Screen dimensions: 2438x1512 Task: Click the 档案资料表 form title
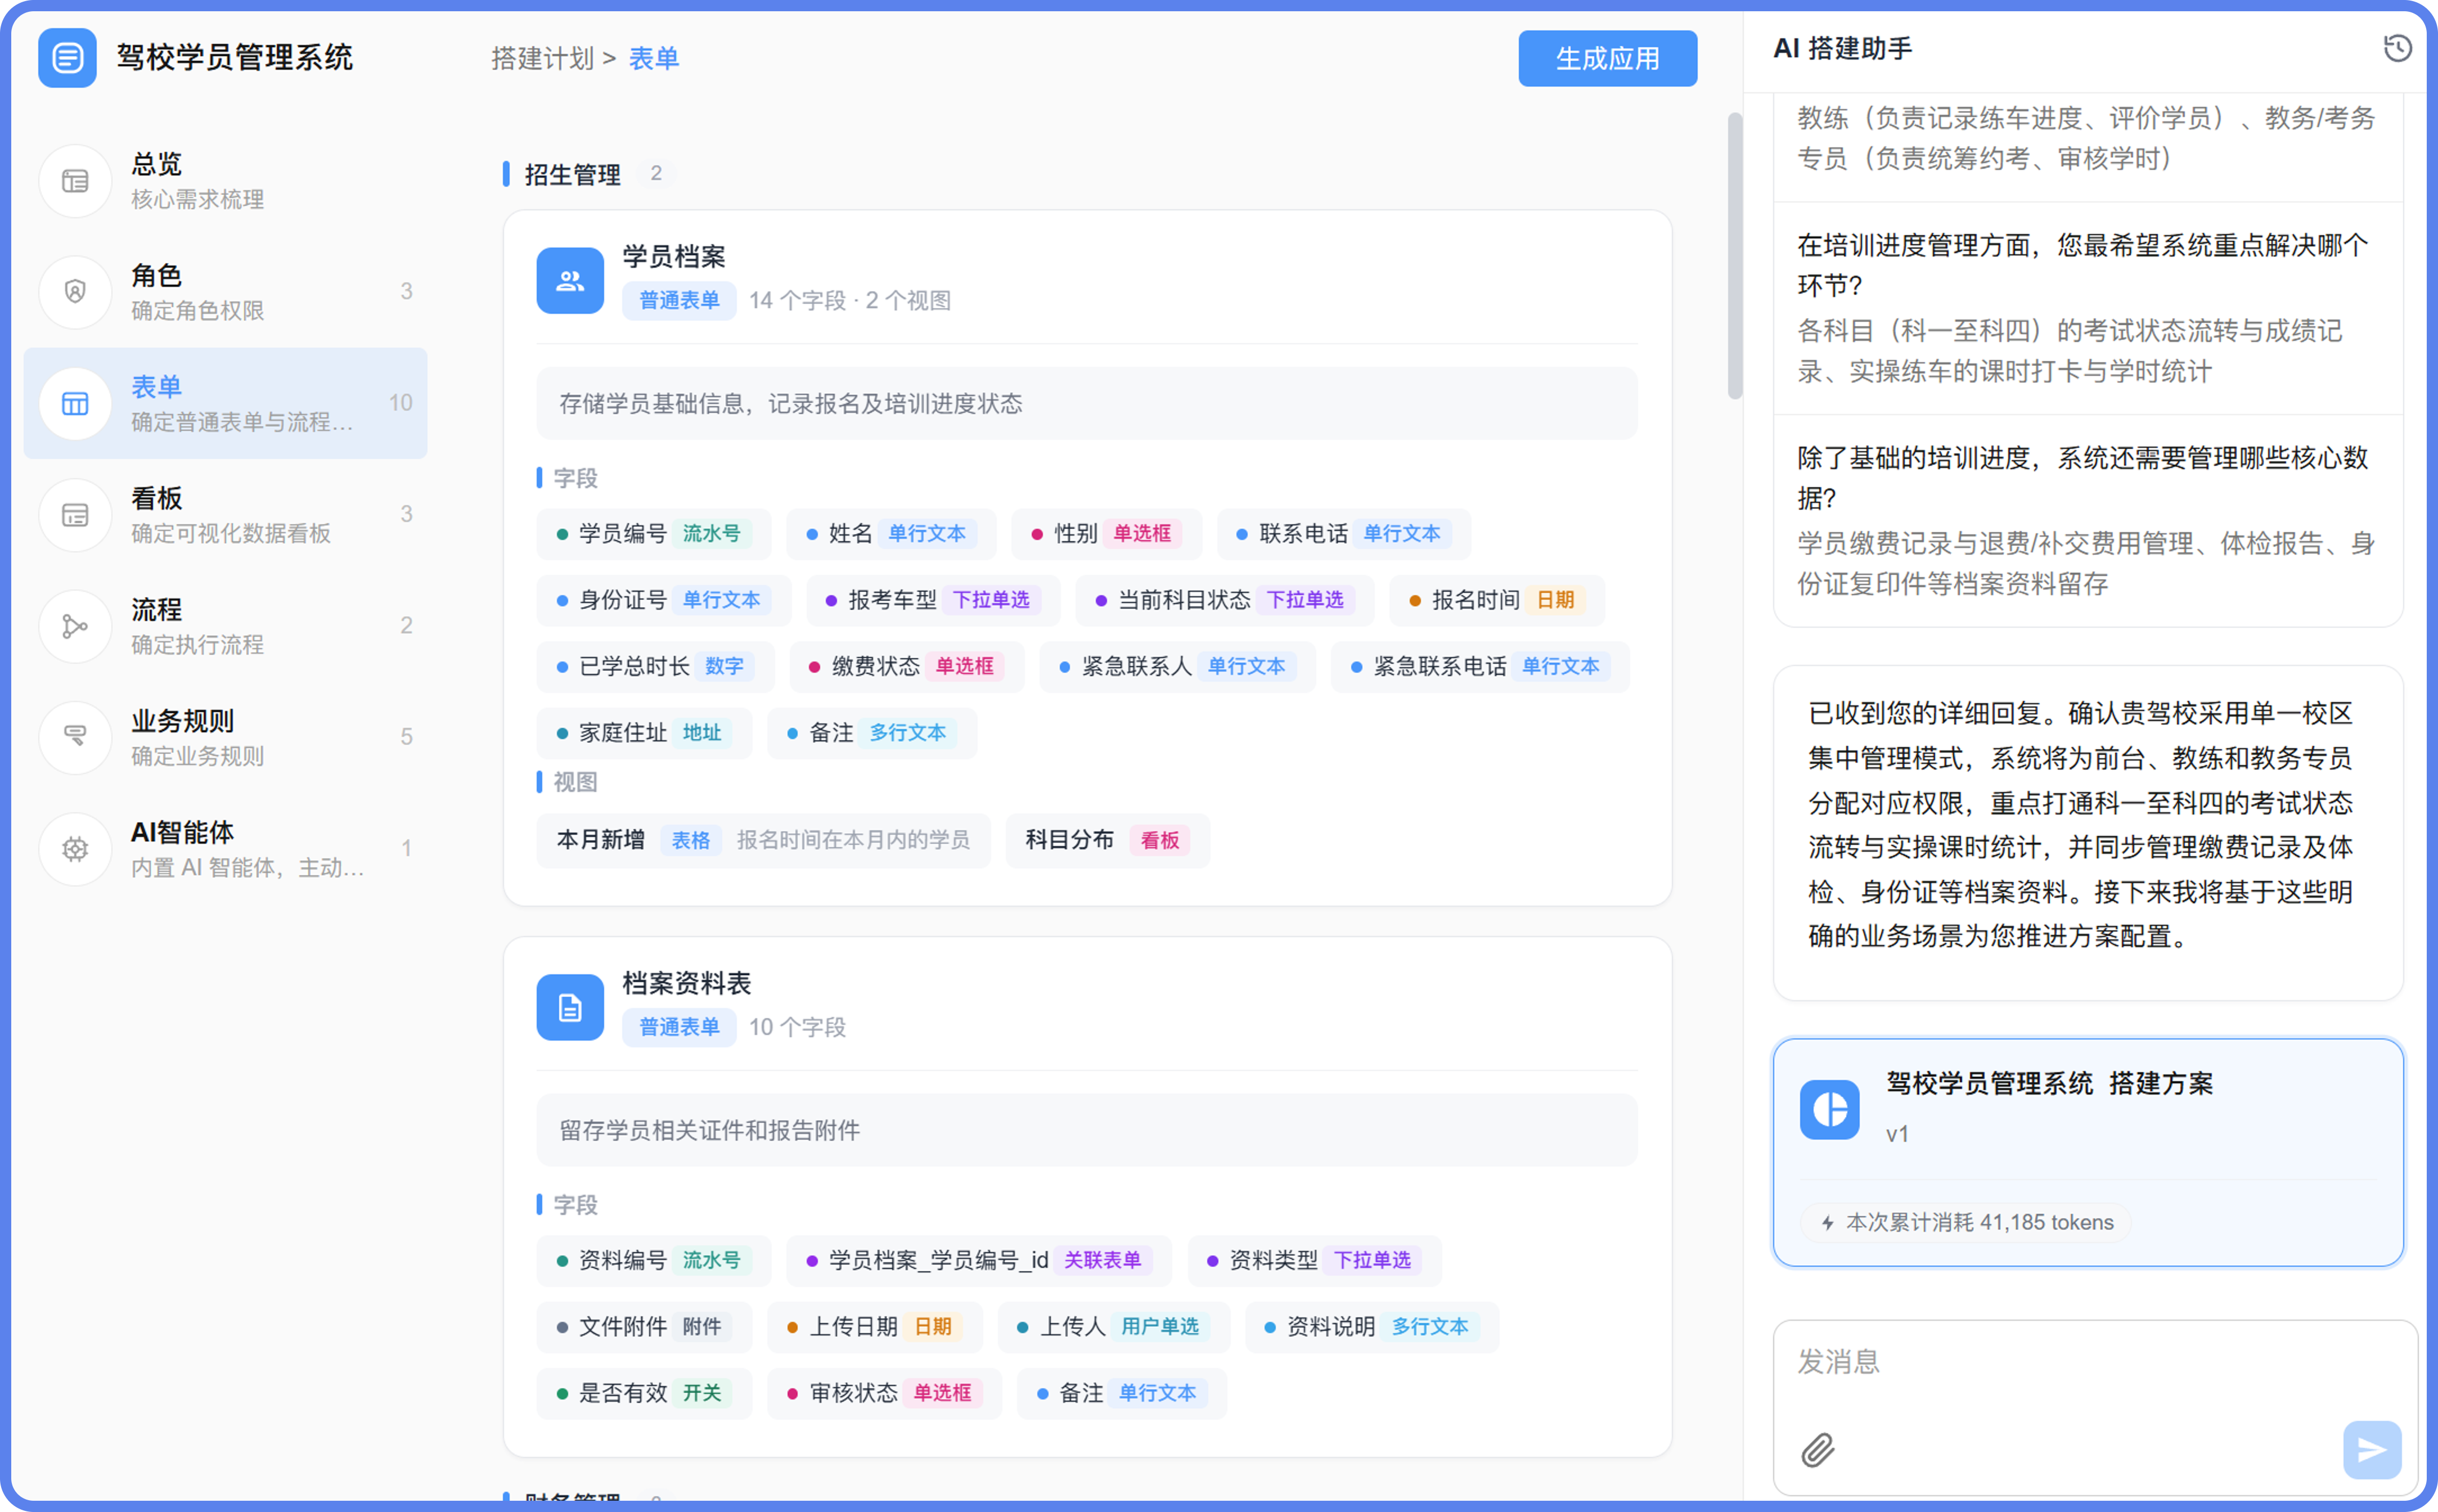click(687, 984)
